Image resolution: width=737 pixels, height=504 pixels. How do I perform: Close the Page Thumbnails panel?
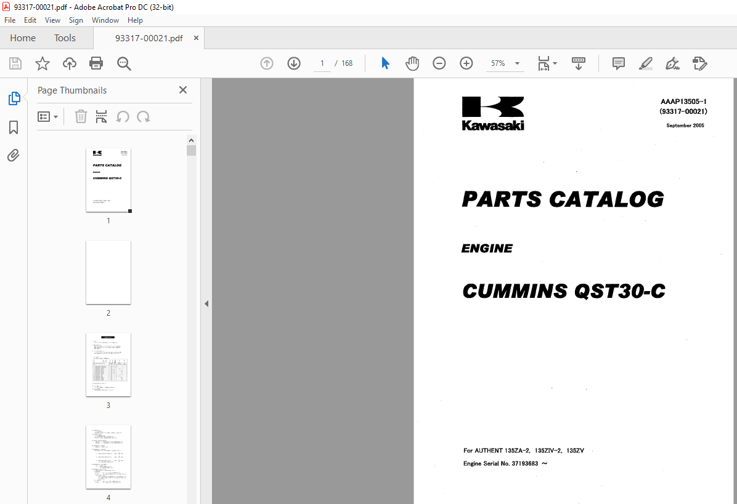pyautogui.click(x=183, y=90)
